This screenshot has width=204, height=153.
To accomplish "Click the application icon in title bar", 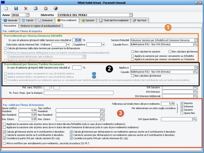I will pos(3,3).
